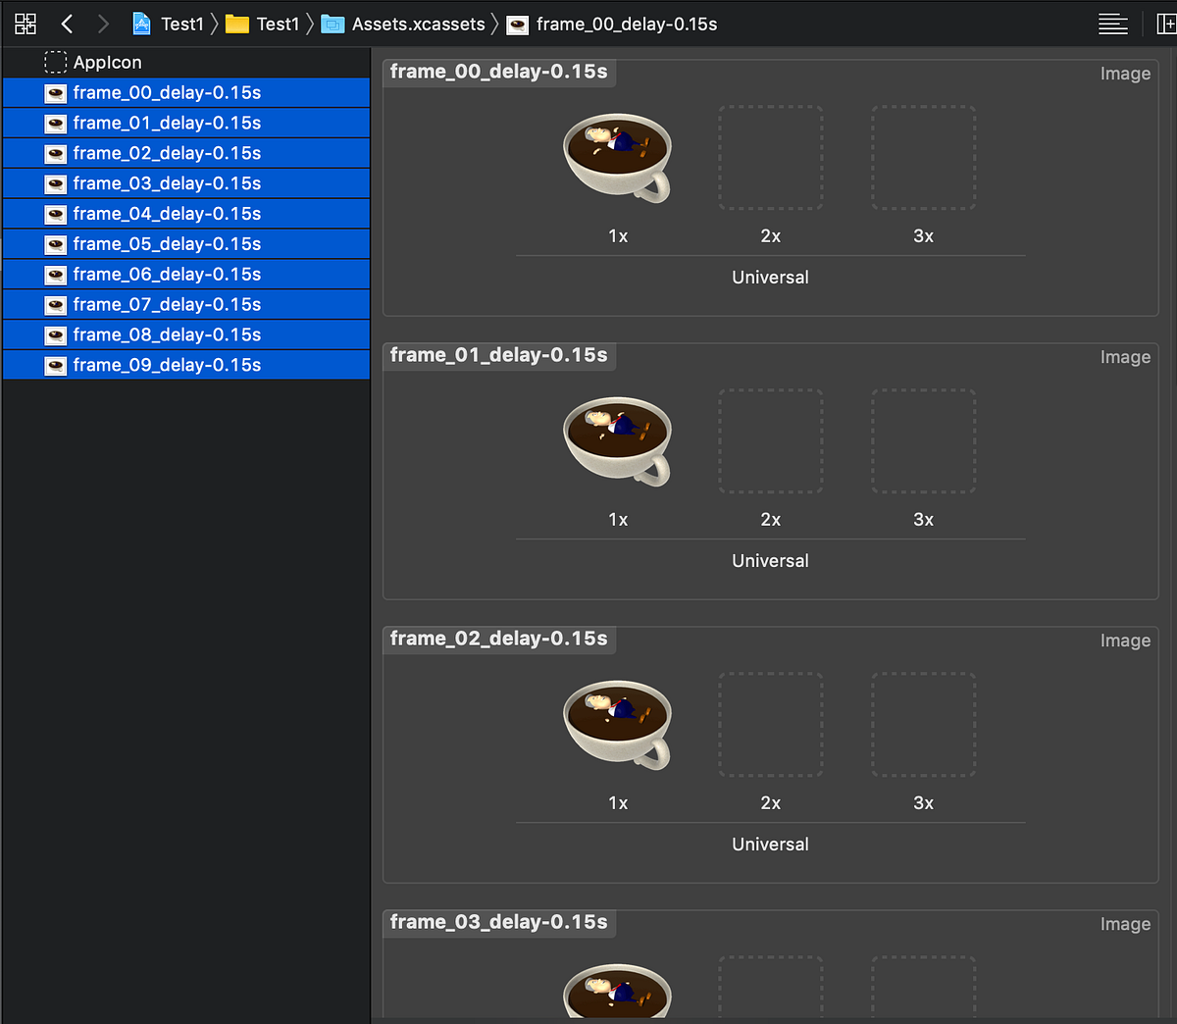Viewport: 1177px width, 1024px height.
Task: Open the related items navigator icon
Action: 25,23
